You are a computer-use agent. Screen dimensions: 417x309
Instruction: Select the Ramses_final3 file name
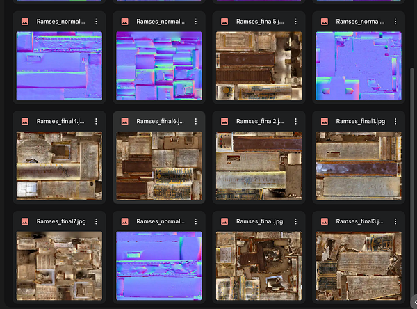coord(359,221)
